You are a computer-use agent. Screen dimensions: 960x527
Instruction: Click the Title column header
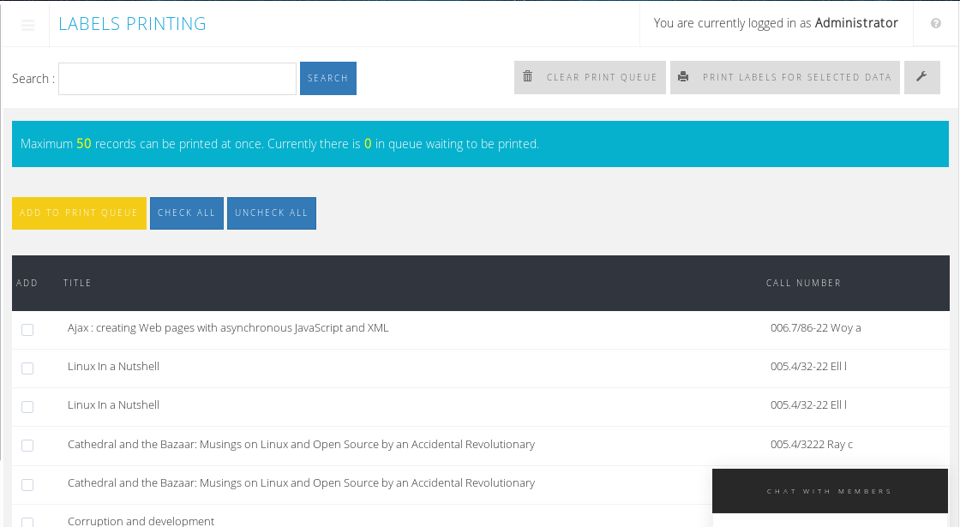77,283
